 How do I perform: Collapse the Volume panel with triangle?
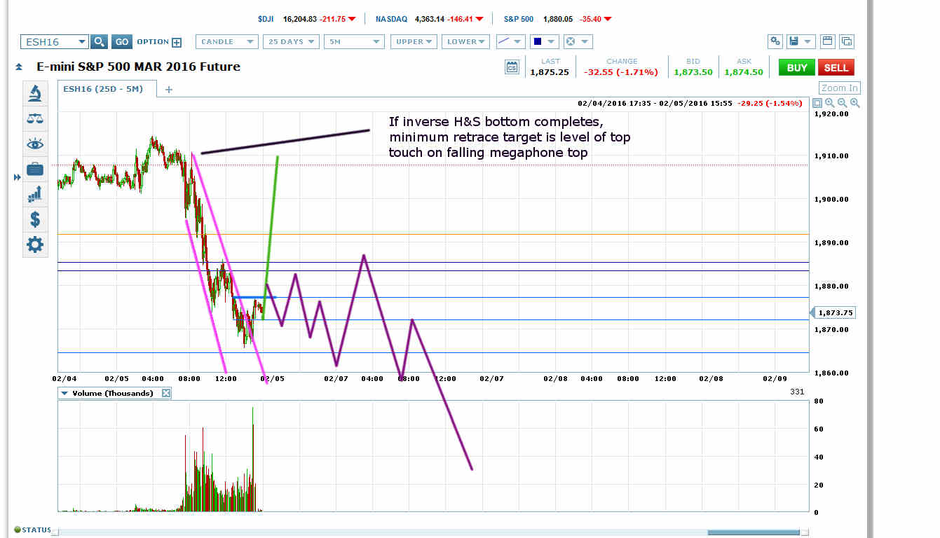click(64, 394)
